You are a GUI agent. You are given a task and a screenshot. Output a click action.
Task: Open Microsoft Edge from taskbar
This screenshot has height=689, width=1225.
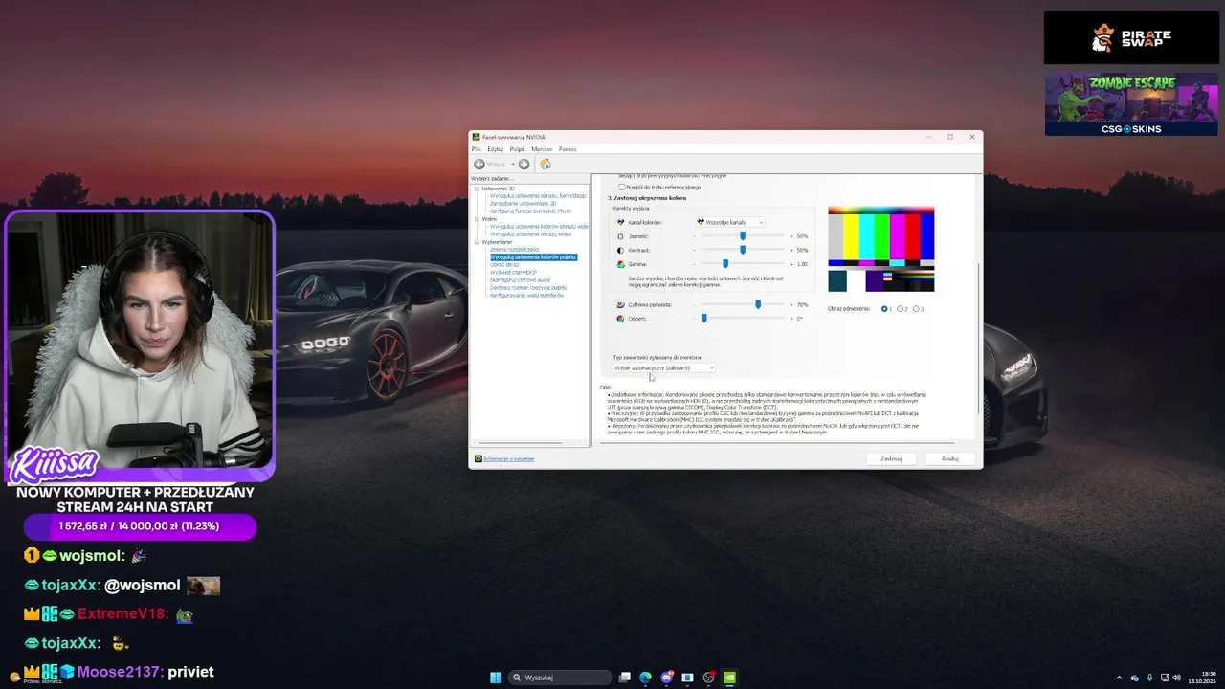tap(645, 678)
